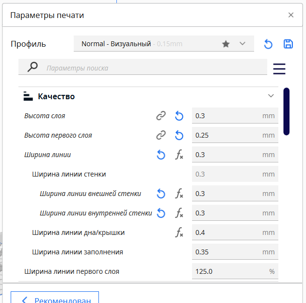The width and height of the screenshot is (306, 303).
Task: Click the Рекомендован button
Action: 55,299
